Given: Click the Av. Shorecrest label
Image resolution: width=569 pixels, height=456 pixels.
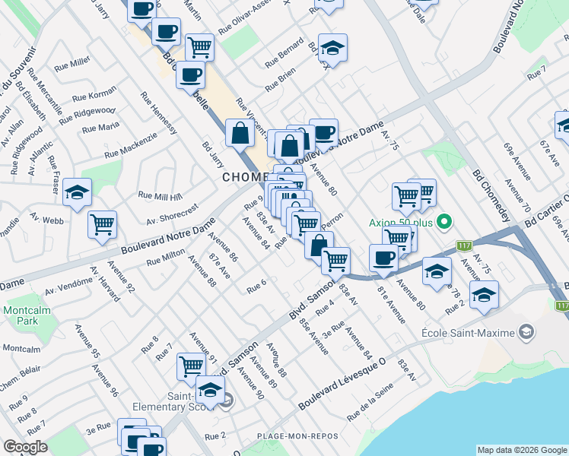Looking at the screenshot, I should click(173, 214).
